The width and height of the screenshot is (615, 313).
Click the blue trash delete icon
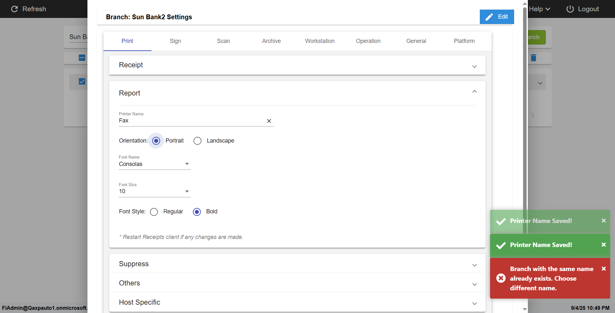pyautogui.click(x=533, y=58)
